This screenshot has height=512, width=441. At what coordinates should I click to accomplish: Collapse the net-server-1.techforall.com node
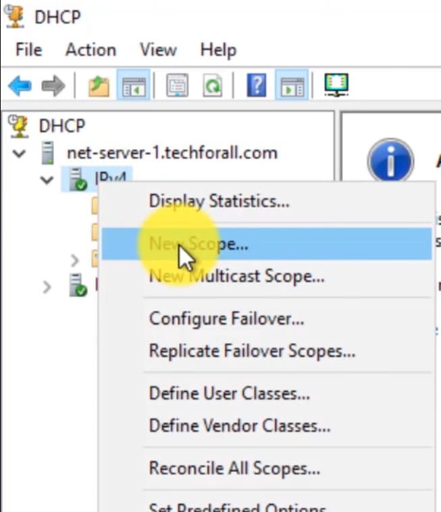[x=20, y=154]
